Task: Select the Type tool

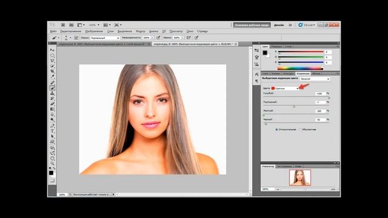Action: tap(52, 131)
